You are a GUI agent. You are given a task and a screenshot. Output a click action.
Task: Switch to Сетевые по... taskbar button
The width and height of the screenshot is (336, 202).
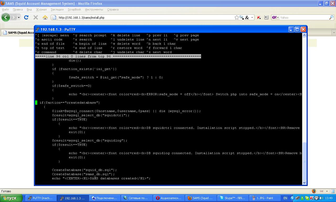(137, 198)
